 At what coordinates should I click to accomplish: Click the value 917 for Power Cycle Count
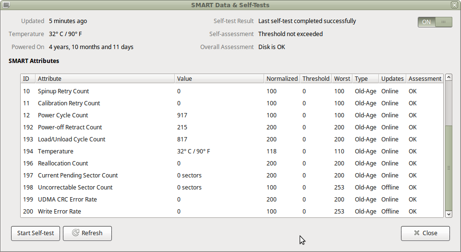point(182,115)
